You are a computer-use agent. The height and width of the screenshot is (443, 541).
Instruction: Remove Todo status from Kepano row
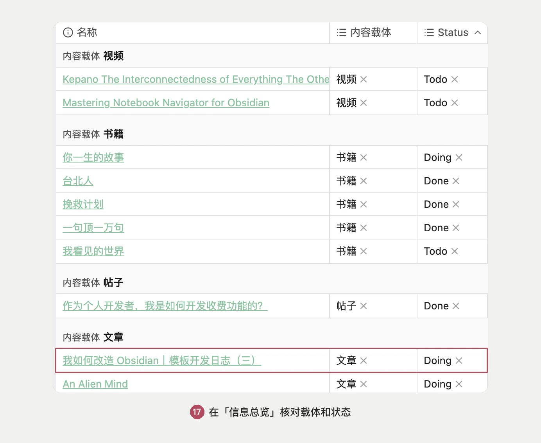pyautogui.click(x=455, y=79)
